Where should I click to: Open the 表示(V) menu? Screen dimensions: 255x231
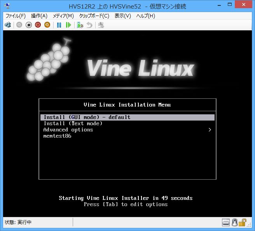tap(123, 16)
